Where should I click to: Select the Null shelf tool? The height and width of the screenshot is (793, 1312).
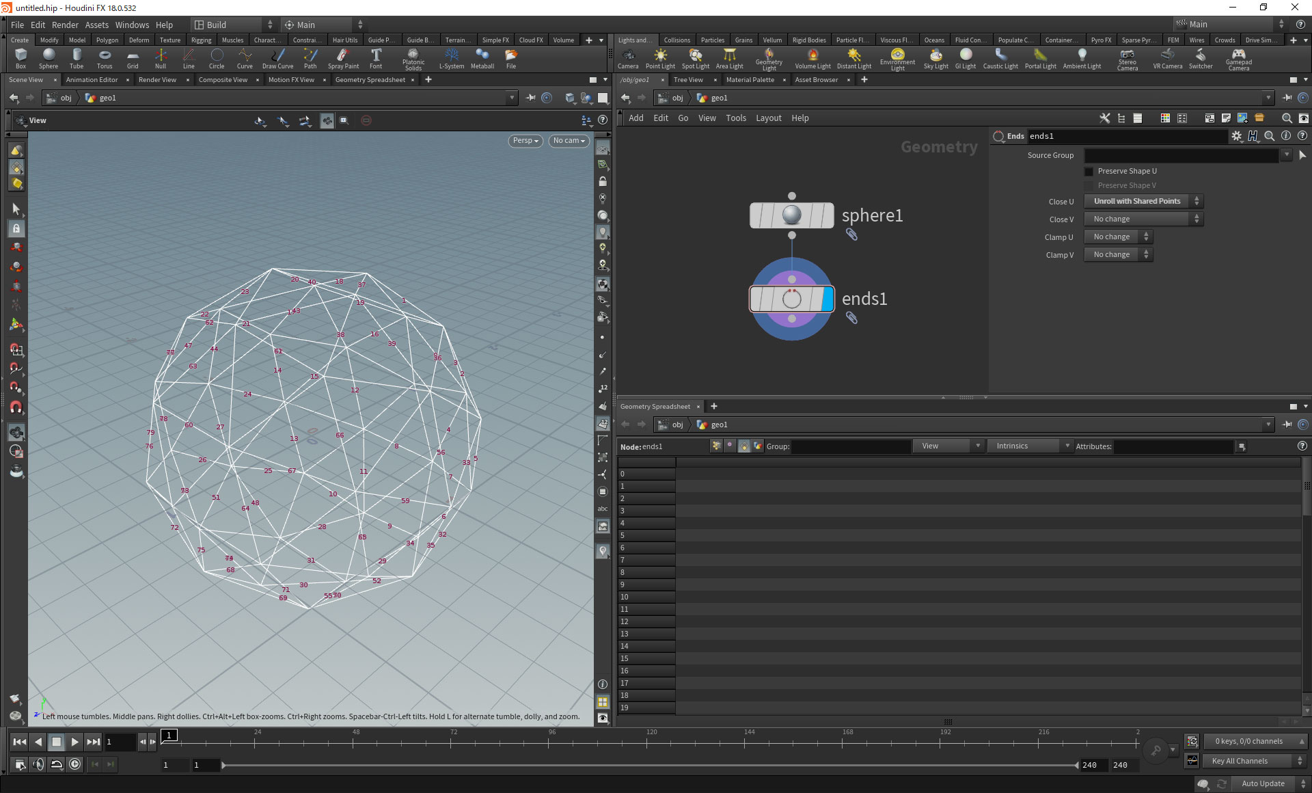(161, 58)
